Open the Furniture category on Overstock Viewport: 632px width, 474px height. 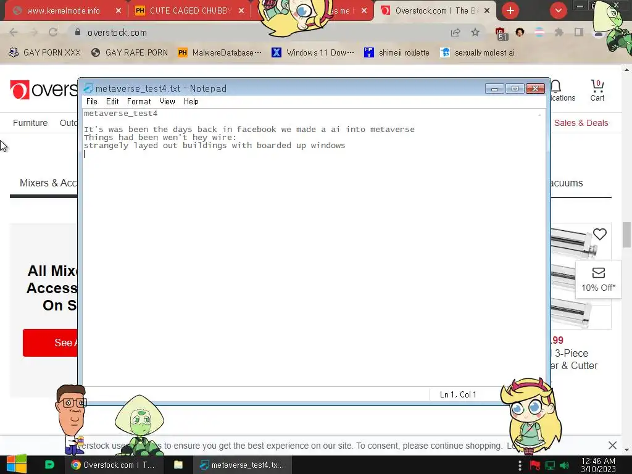coord(30,123)
